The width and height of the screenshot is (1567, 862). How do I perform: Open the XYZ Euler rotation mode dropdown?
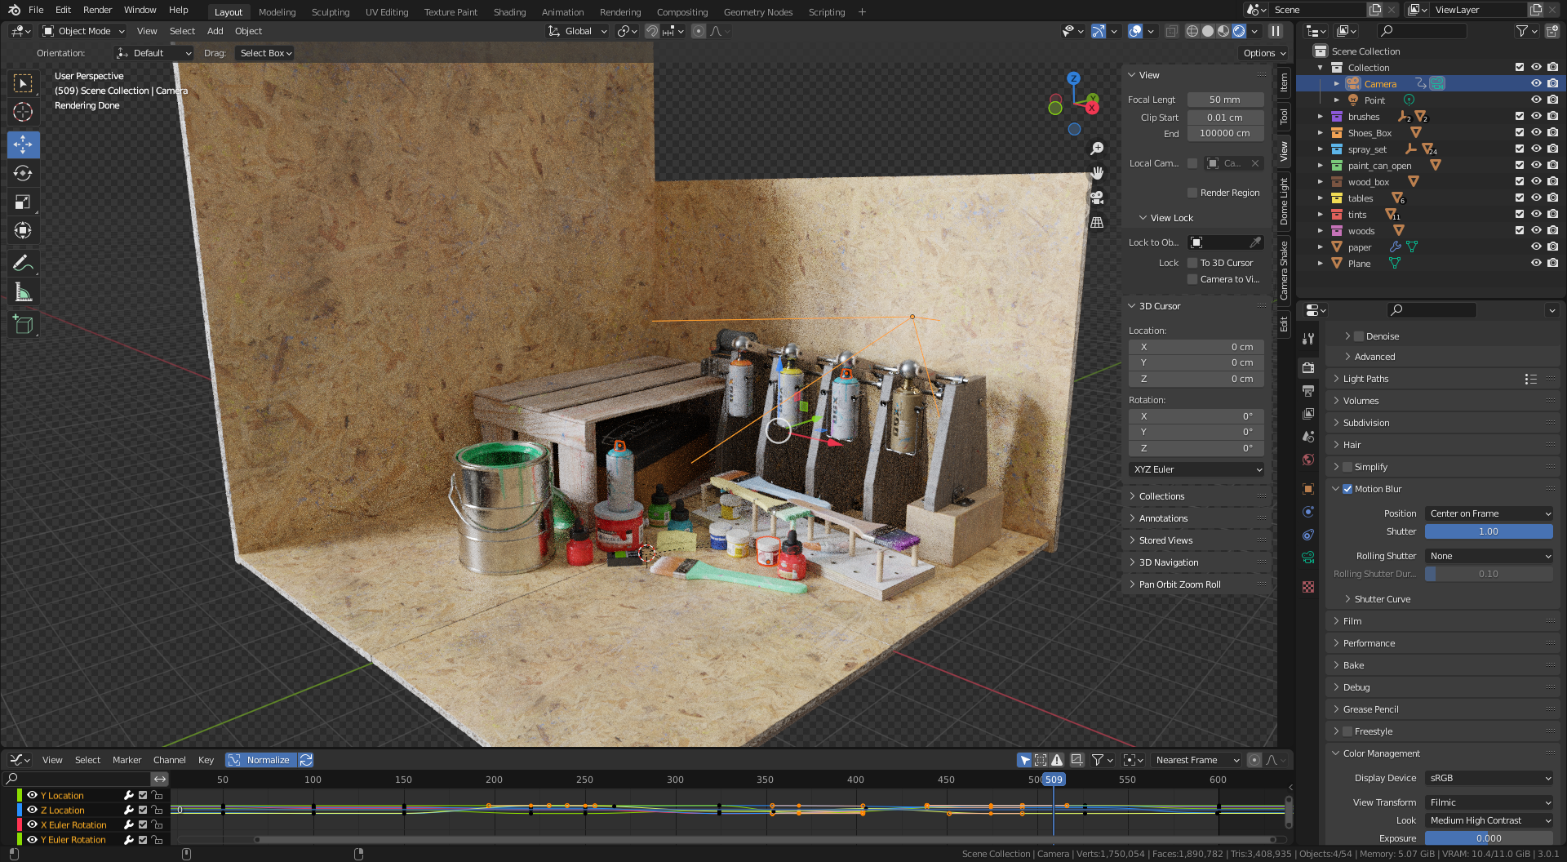(x=1196, y=469)
